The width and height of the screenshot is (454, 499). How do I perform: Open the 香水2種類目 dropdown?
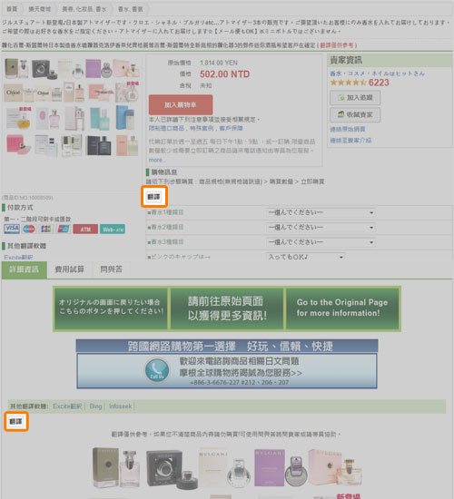(x=321, y=227)
